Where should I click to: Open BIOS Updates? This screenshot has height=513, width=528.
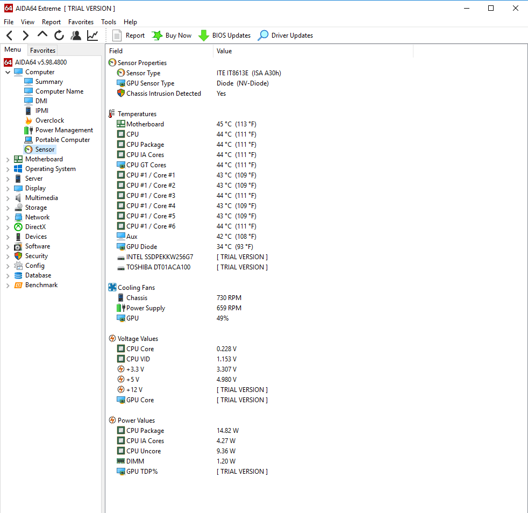(225, 35)
